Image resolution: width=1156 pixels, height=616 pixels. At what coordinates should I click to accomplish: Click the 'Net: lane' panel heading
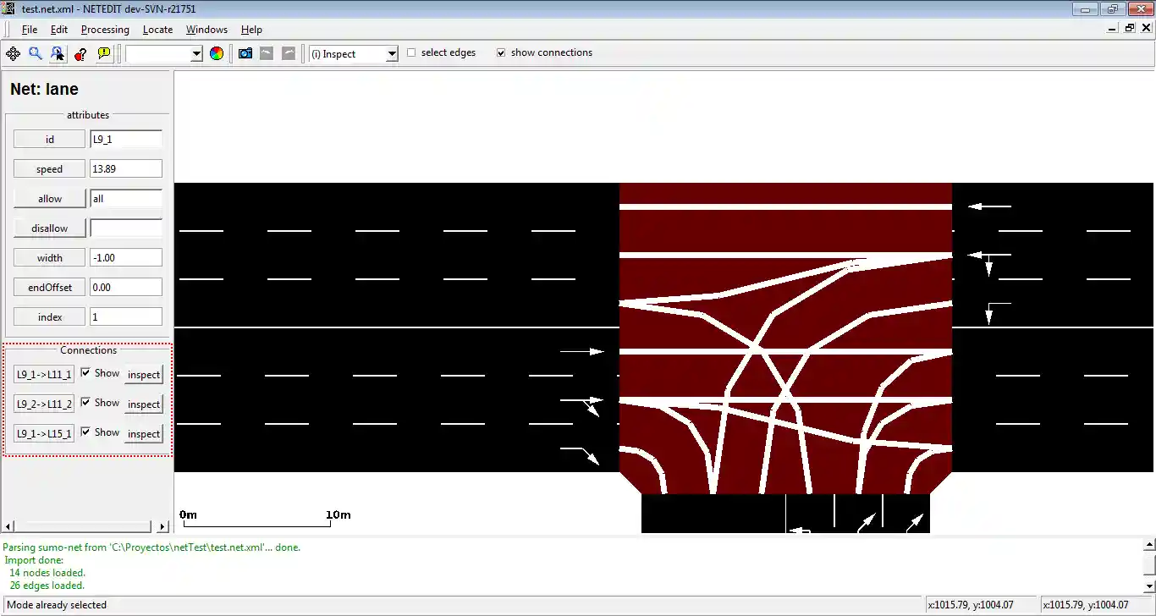click(x=44, y=89)
